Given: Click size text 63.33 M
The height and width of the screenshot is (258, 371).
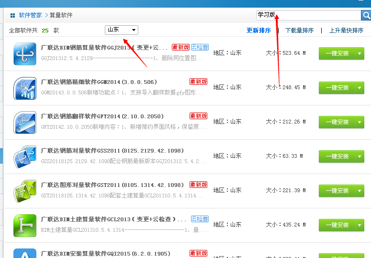Looking at the screenshot, I should 292,156.
